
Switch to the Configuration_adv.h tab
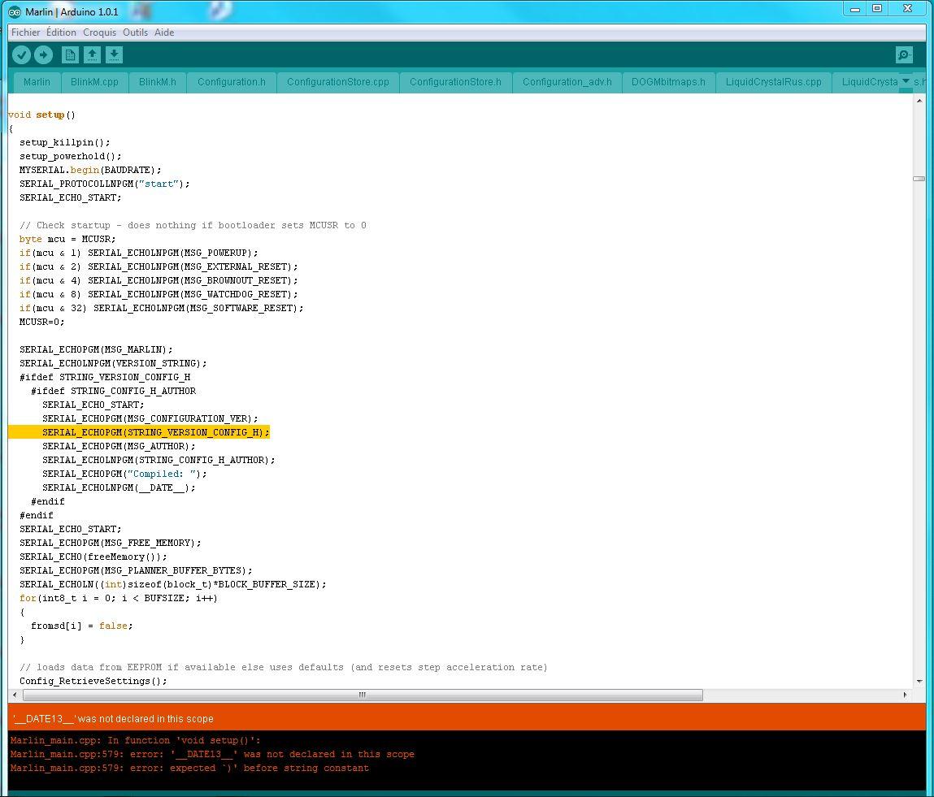click(x=567, y=81)
